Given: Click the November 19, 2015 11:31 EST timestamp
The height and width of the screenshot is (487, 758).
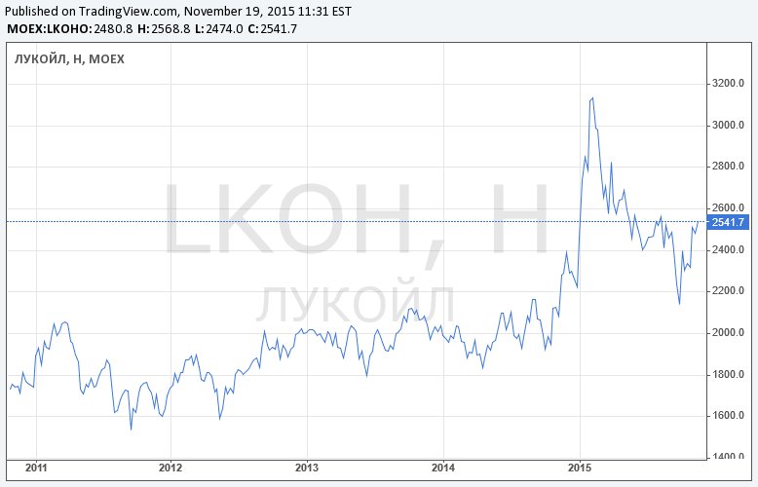Looking at the screenshot, I should tap(268, 11).
